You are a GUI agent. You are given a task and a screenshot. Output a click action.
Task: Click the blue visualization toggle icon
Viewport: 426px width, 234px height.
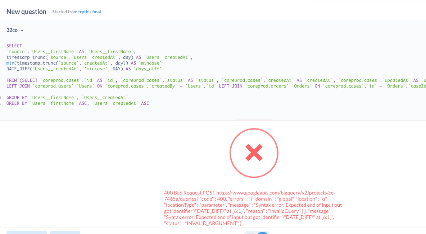click(262, 233)
